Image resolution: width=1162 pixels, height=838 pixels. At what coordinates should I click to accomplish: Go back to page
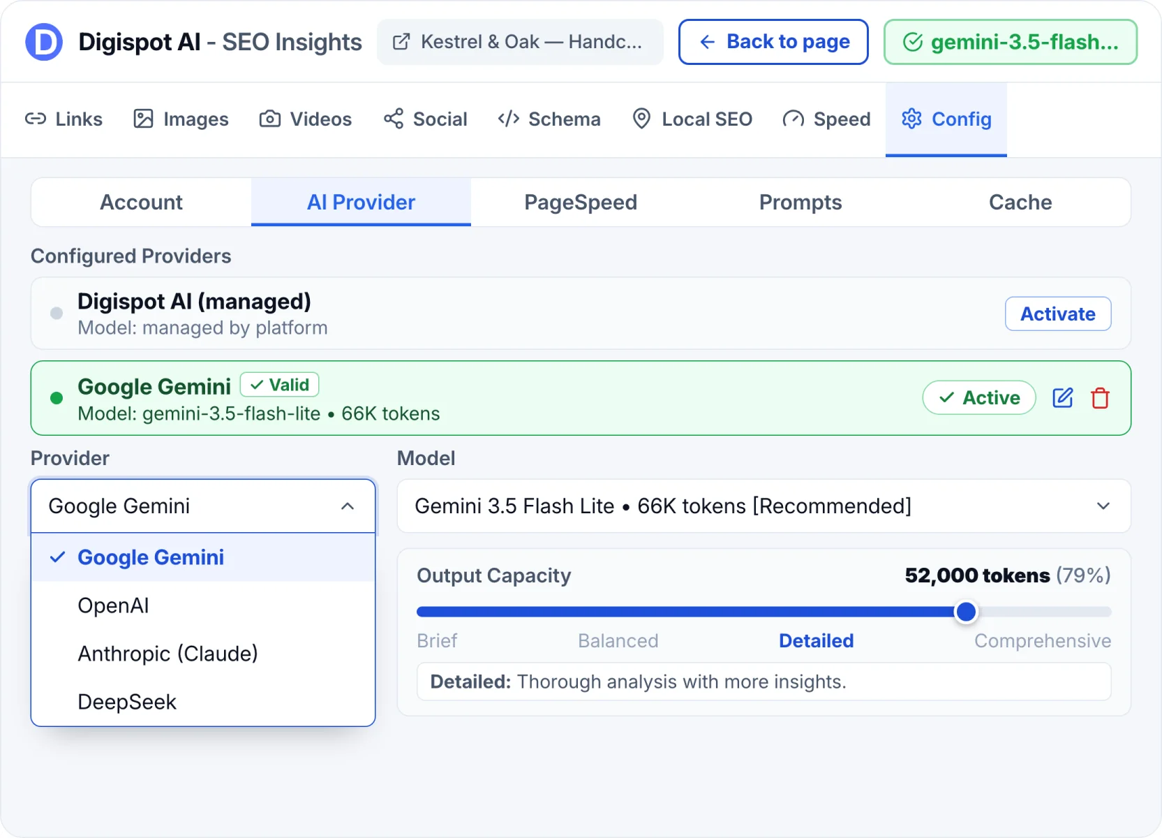[x=773, y=42]
